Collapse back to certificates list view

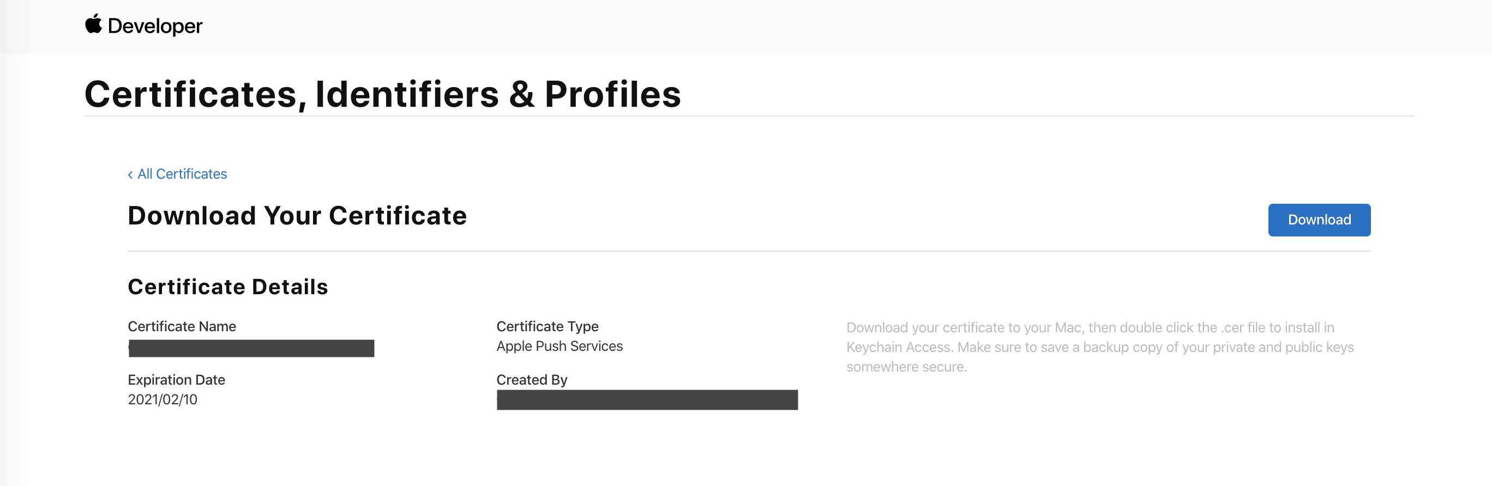pyautogui.click(x=182, y=174)
